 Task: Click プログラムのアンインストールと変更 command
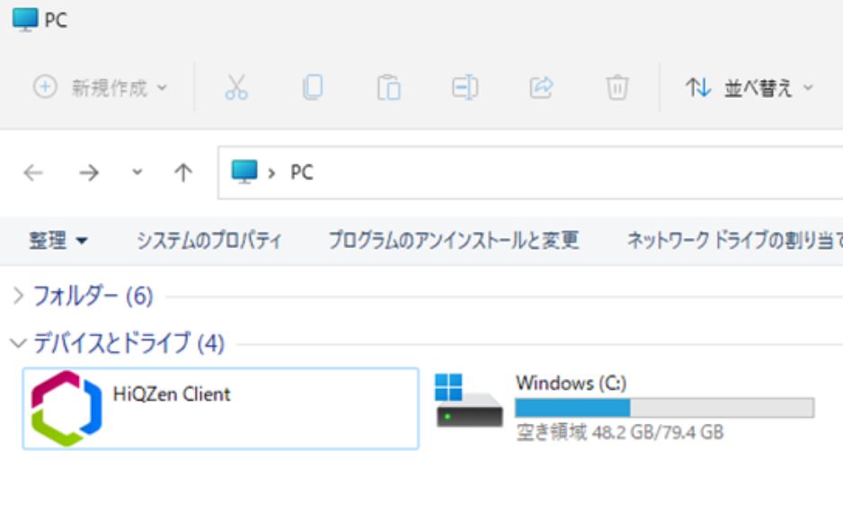(453, 240)
